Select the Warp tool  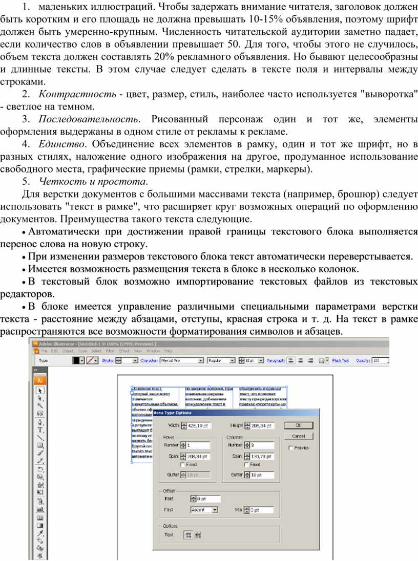point(40,485)
